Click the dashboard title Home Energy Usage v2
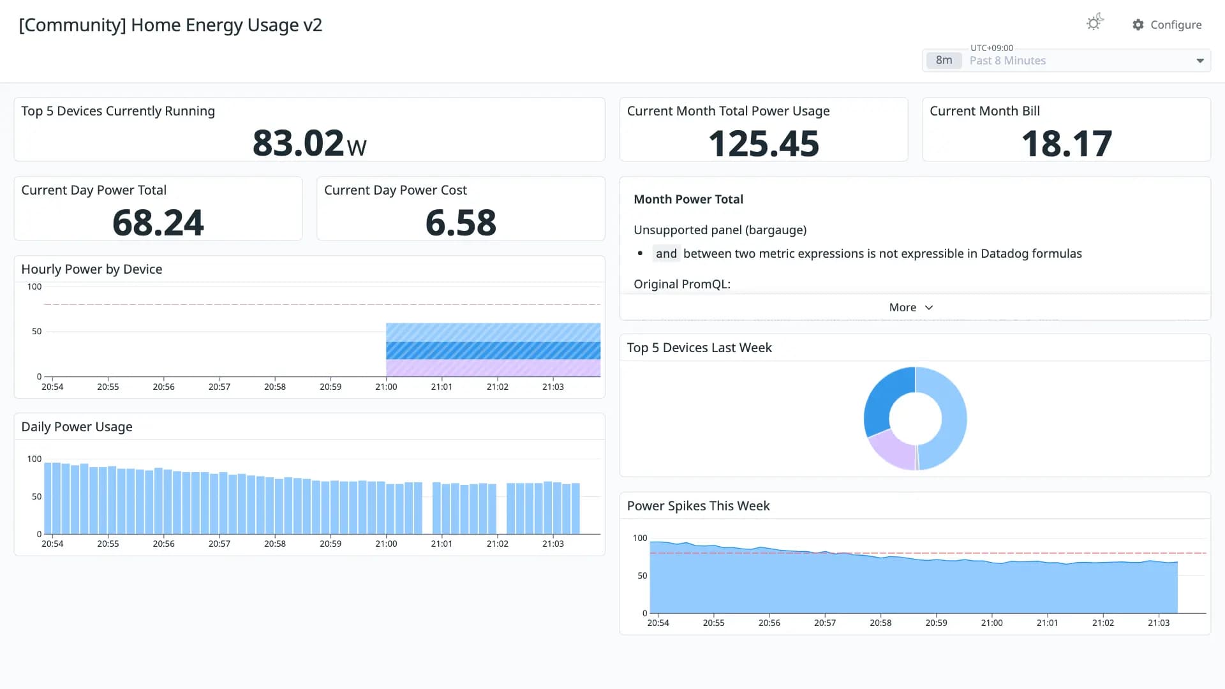1225x689 pixels. [170, 25]
